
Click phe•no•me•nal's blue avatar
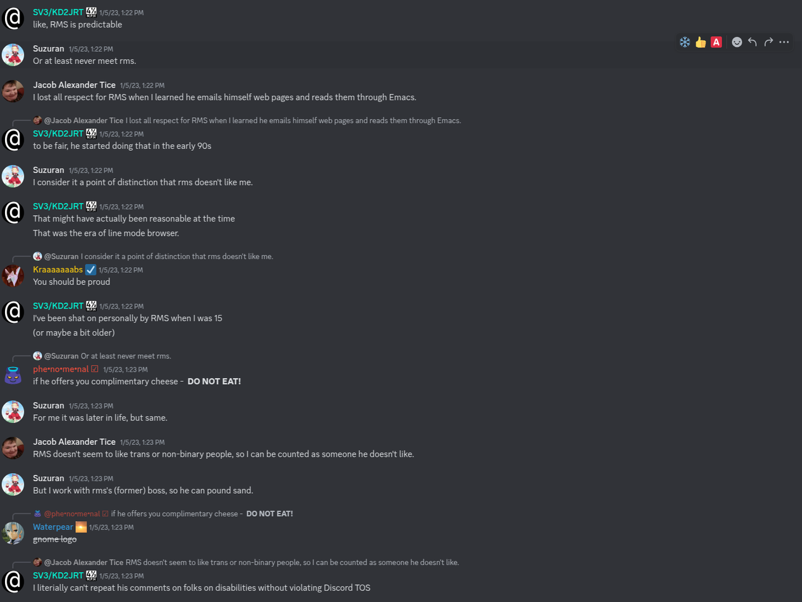click(x=13, y=375)
